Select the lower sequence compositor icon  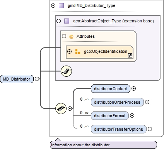coord(61,108)
